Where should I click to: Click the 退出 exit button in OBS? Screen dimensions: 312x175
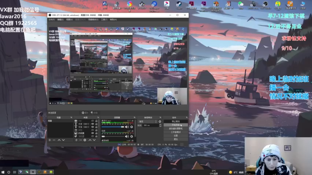(x=175, y=139)
